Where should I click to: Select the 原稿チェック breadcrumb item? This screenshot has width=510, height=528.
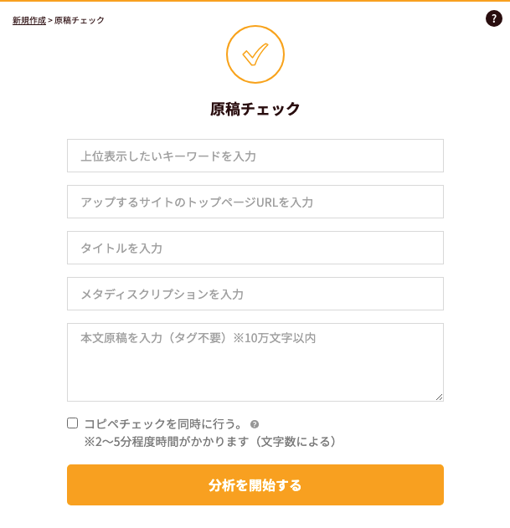tap(80, 20)
